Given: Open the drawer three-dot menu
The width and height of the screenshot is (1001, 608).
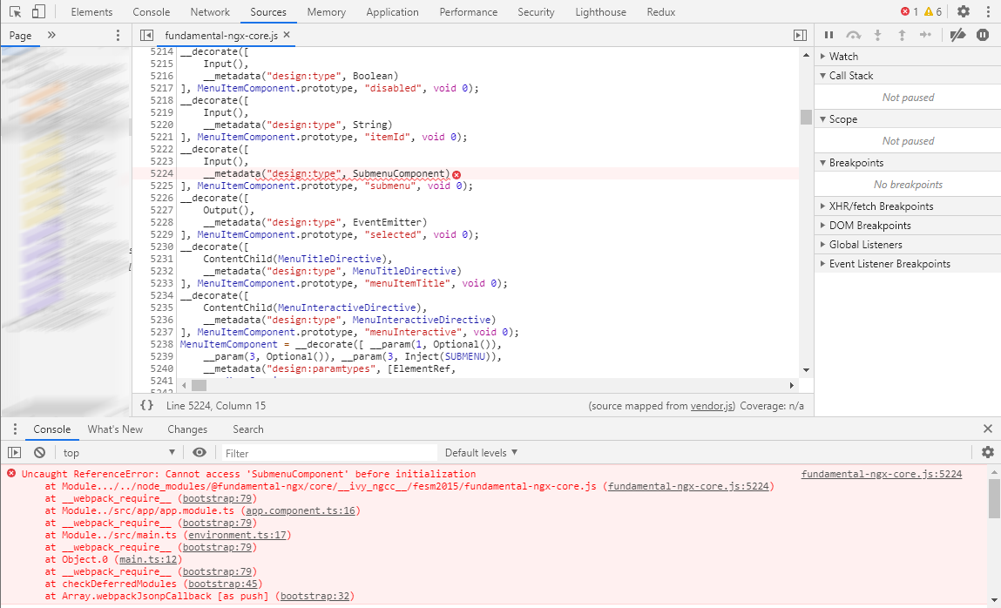Looking at the screenshot, I should pyautogui.click(x=15, y=429).
